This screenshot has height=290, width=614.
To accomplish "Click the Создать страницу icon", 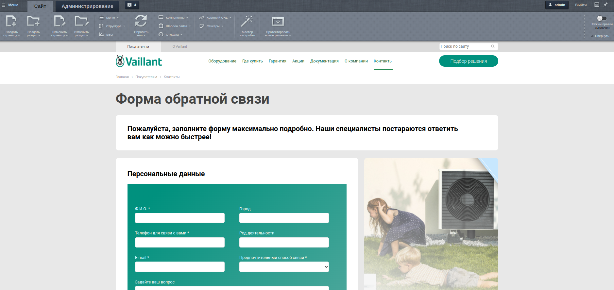I will (11, 21).
